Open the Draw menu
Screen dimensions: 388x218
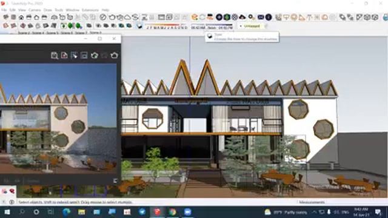[48, 10]
